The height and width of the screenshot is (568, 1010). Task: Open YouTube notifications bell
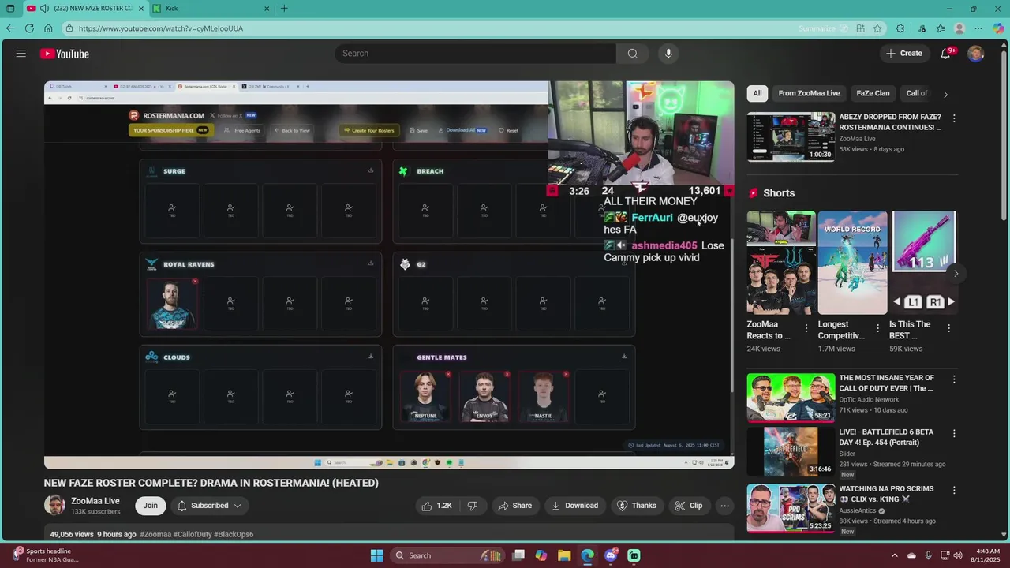point(945,54)
